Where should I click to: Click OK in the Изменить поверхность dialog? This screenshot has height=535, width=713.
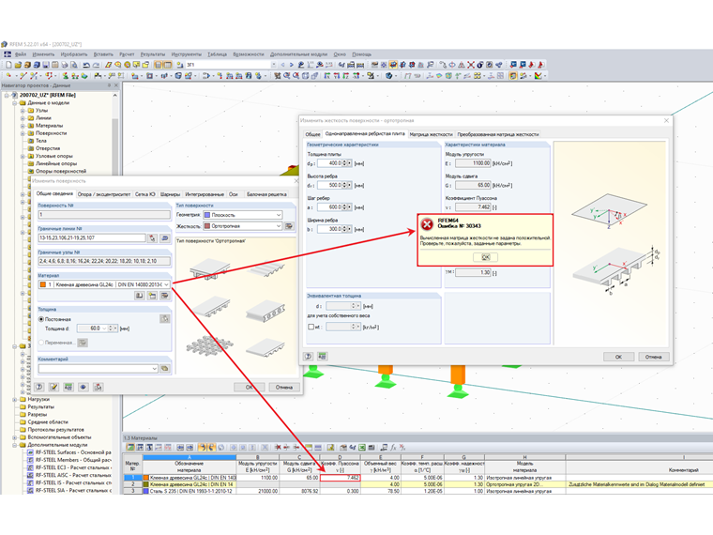click(249, 387)
